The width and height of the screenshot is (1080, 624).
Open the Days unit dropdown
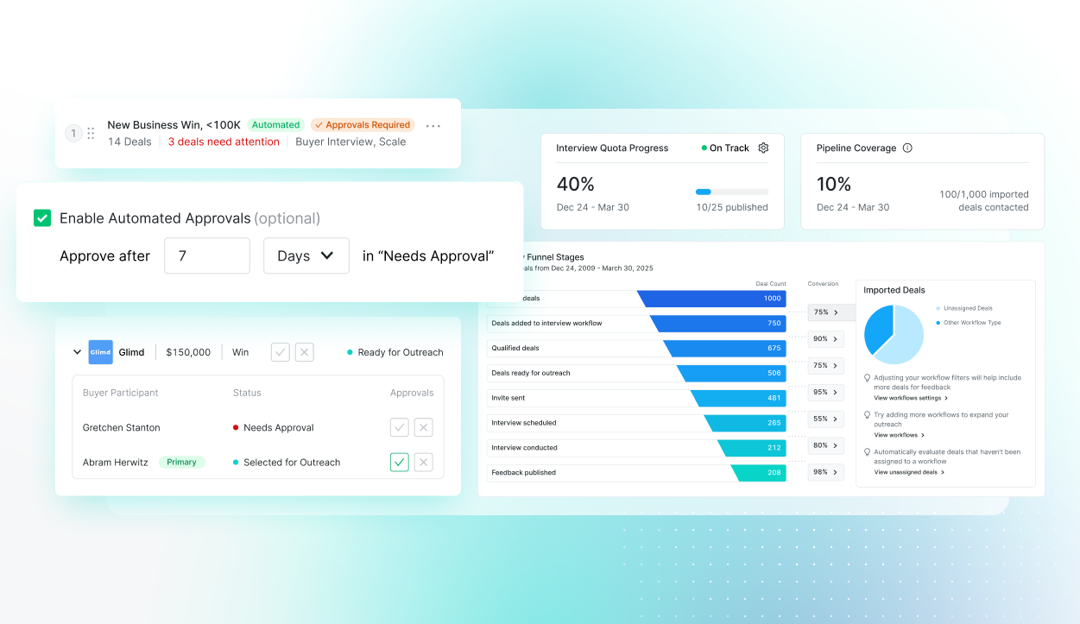click(306, 256)
